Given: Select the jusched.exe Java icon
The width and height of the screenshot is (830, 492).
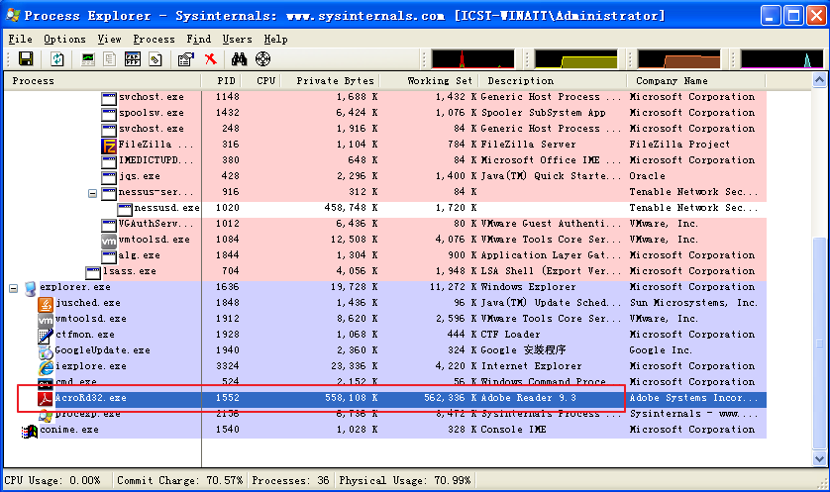Looking at the screenshot, I should (x=46, y=304).
